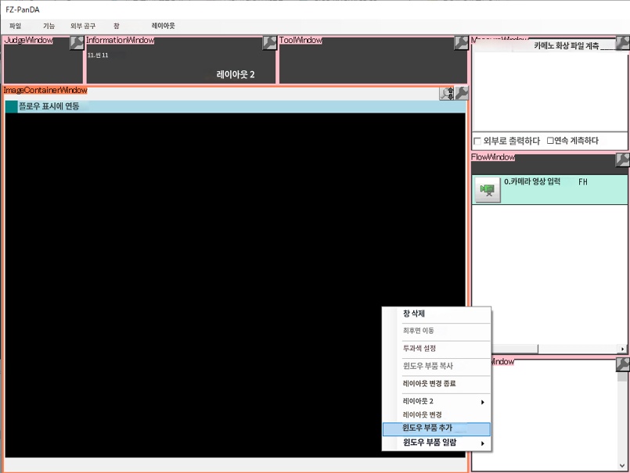Image resolution: width=630 pixels, height=473 pixels.
Task: Open the 창 menu in the menu bar
Action: point(116,26)
